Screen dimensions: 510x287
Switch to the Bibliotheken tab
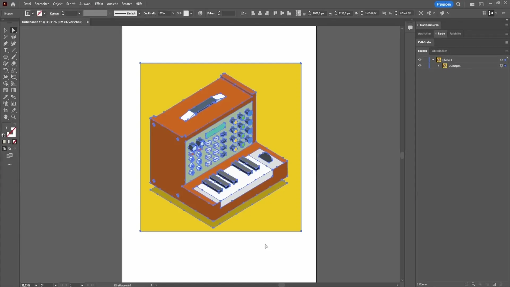[x=439, y=51]
